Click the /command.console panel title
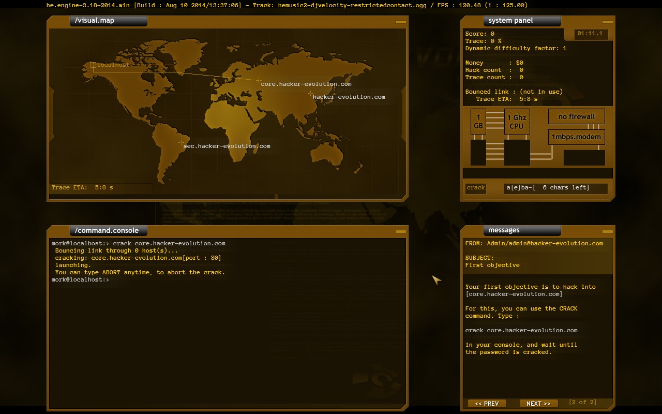The image size is (662, 414). coord(109,230)
